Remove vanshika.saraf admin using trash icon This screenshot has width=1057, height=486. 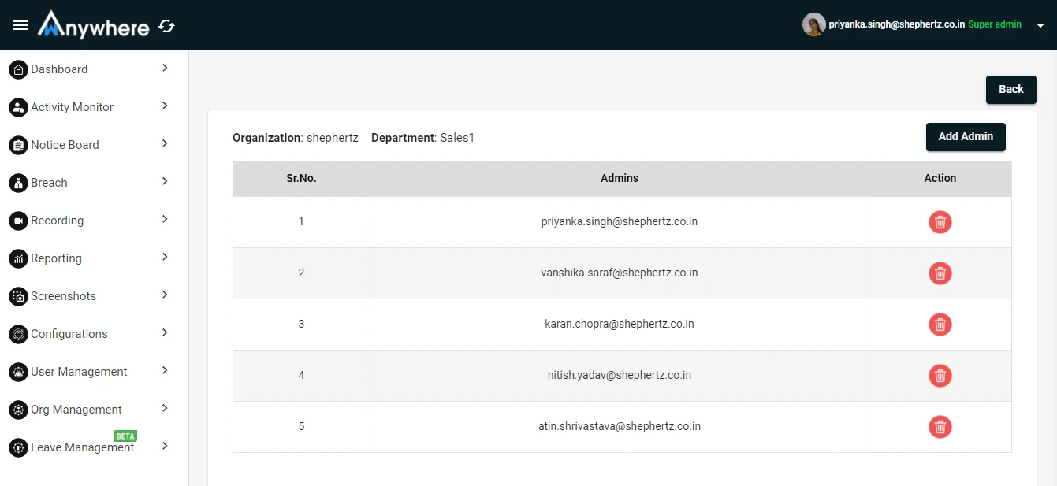coord(940,273)
